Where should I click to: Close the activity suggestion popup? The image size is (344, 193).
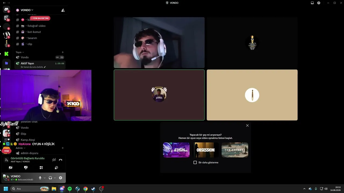247,125
